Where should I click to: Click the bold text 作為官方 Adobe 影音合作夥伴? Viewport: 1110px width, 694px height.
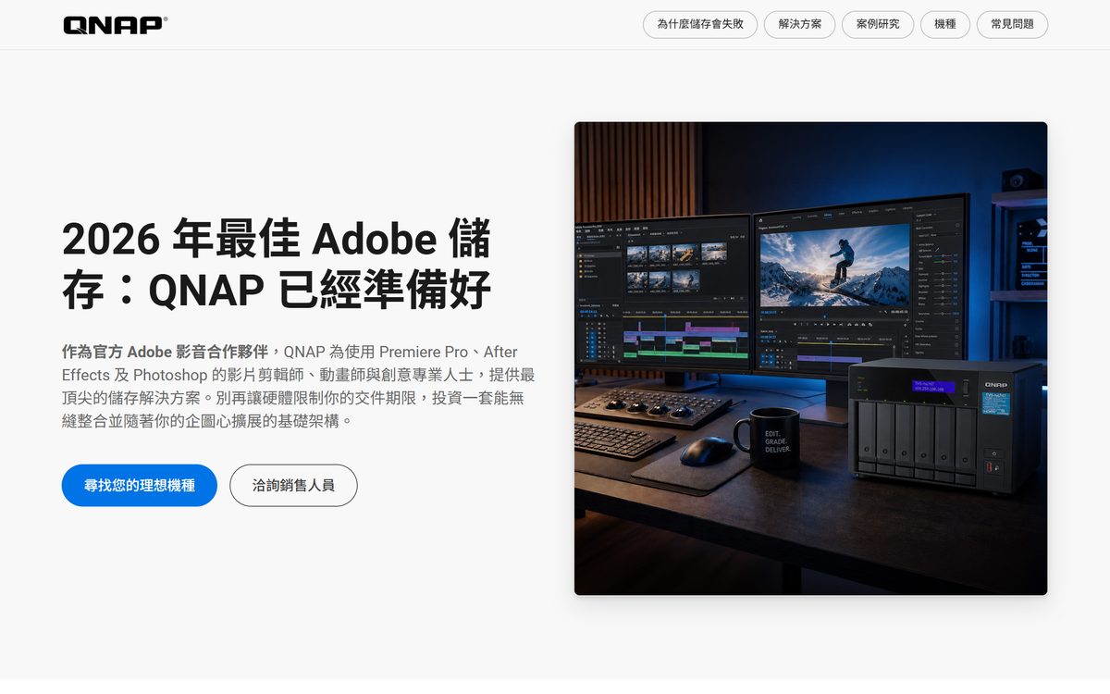[165, 352]
